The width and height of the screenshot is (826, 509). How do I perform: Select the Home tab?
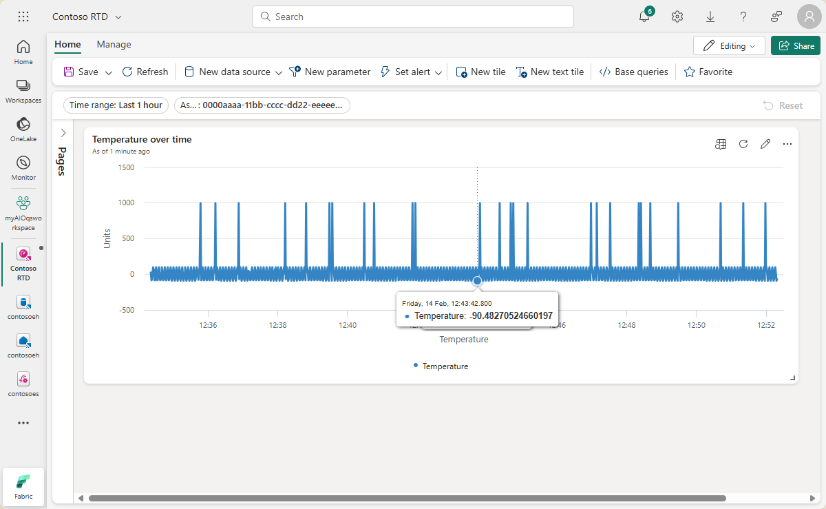click(67, 44)
